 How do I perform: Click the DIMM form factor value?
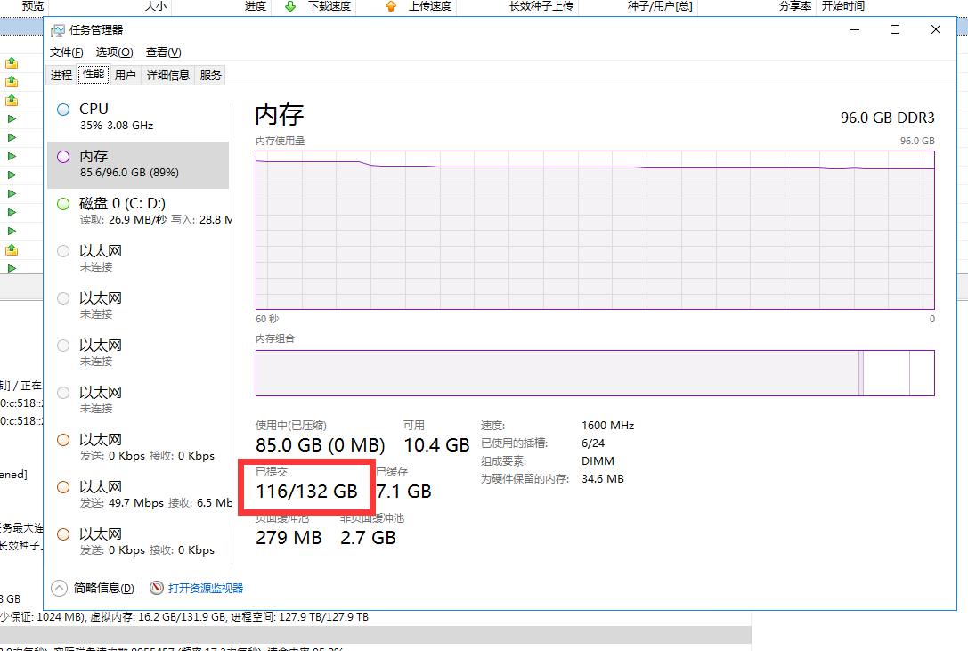(598, 461)
